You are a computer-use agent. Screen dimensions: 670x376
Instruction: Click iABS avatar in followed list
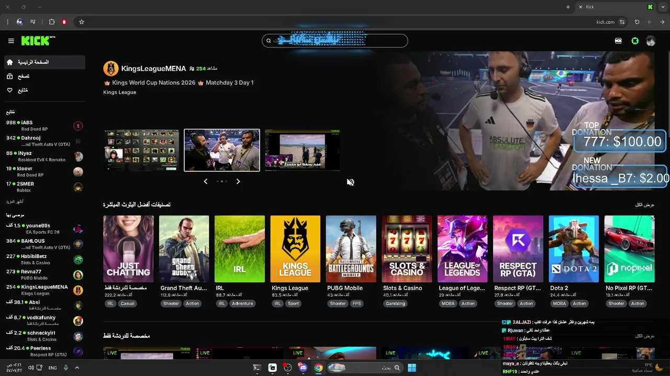tap(78, 126)
